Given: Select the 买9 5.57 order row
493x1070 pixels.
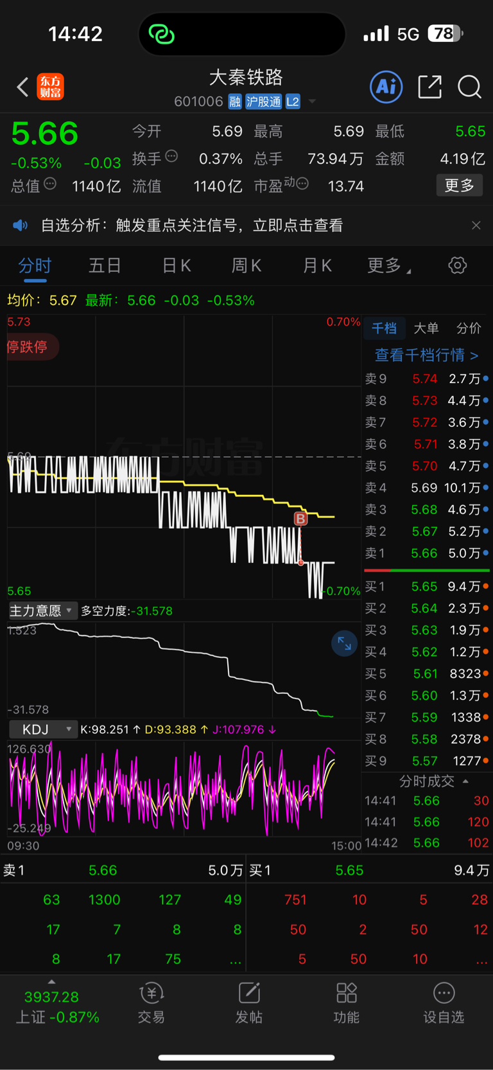Looking at the screenshot, I should coord(427,761).
